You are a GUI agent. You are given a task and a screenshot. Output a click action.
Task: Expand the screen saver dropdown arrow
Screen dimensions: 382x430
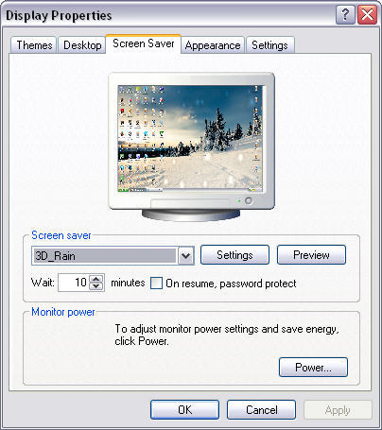coord(186,255)
